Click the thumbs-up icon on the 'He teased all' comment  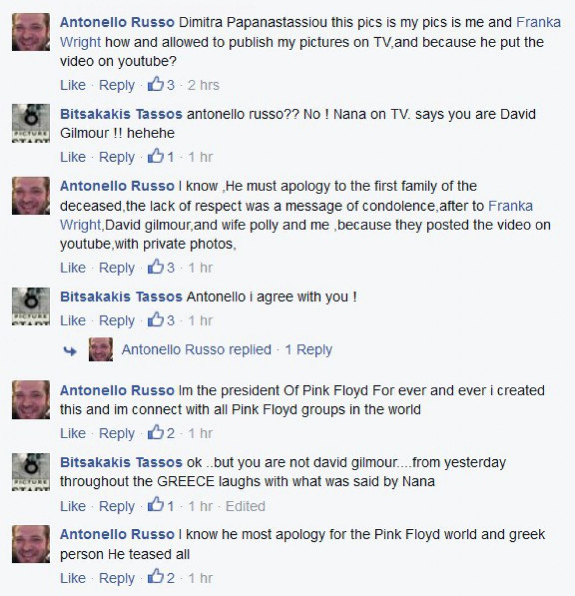point(155,577)
